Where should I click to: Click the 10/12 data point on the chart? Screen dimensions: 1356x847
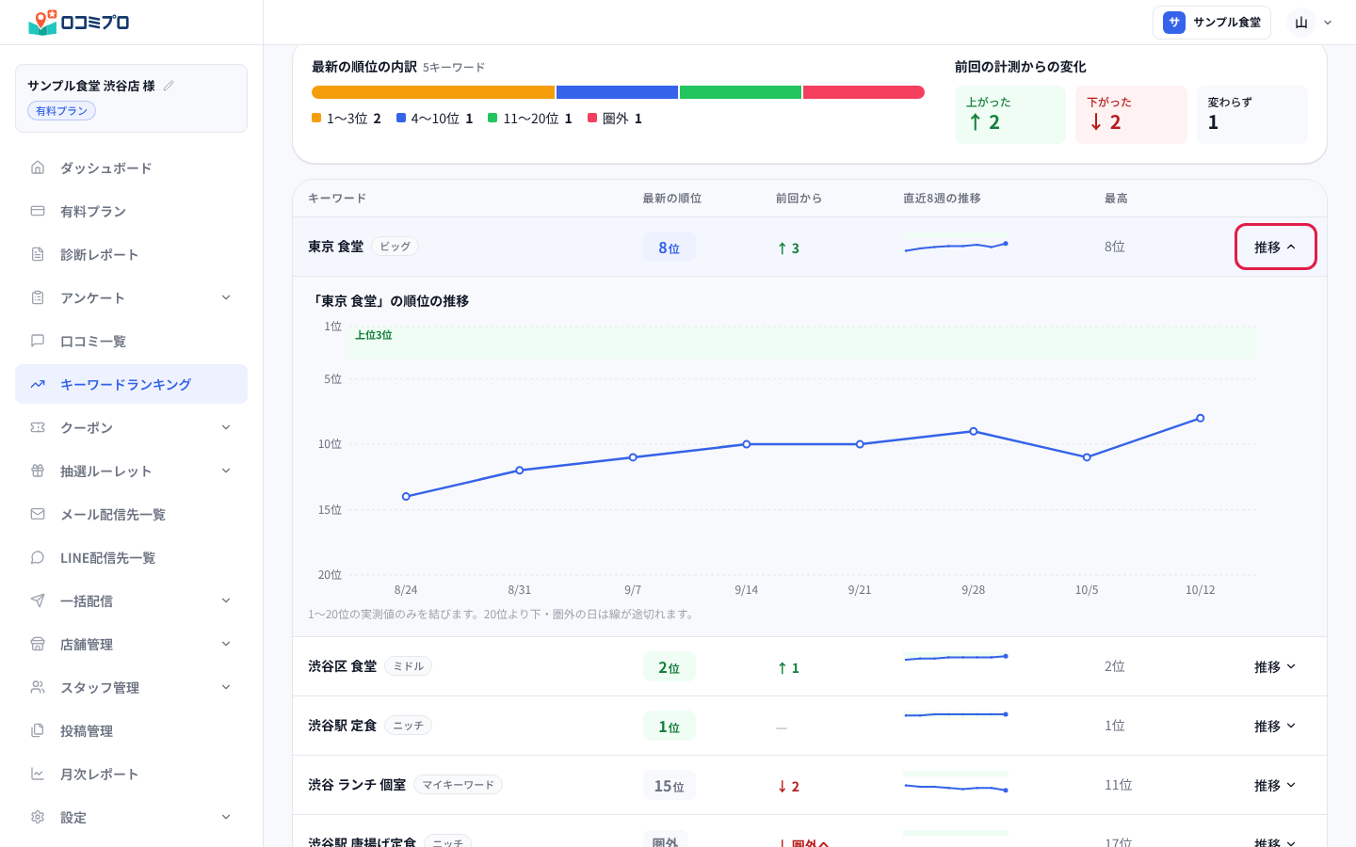pos(1200,418)
